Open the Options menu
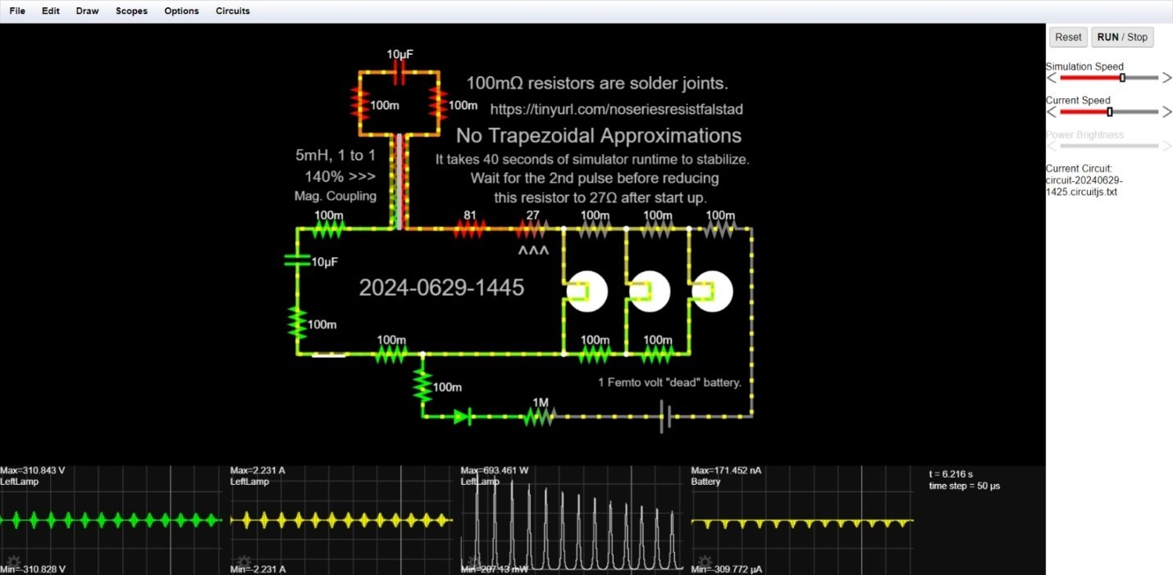Viewport: 1173px width, 575px height. pyautogui.click(x=181, y=11)
